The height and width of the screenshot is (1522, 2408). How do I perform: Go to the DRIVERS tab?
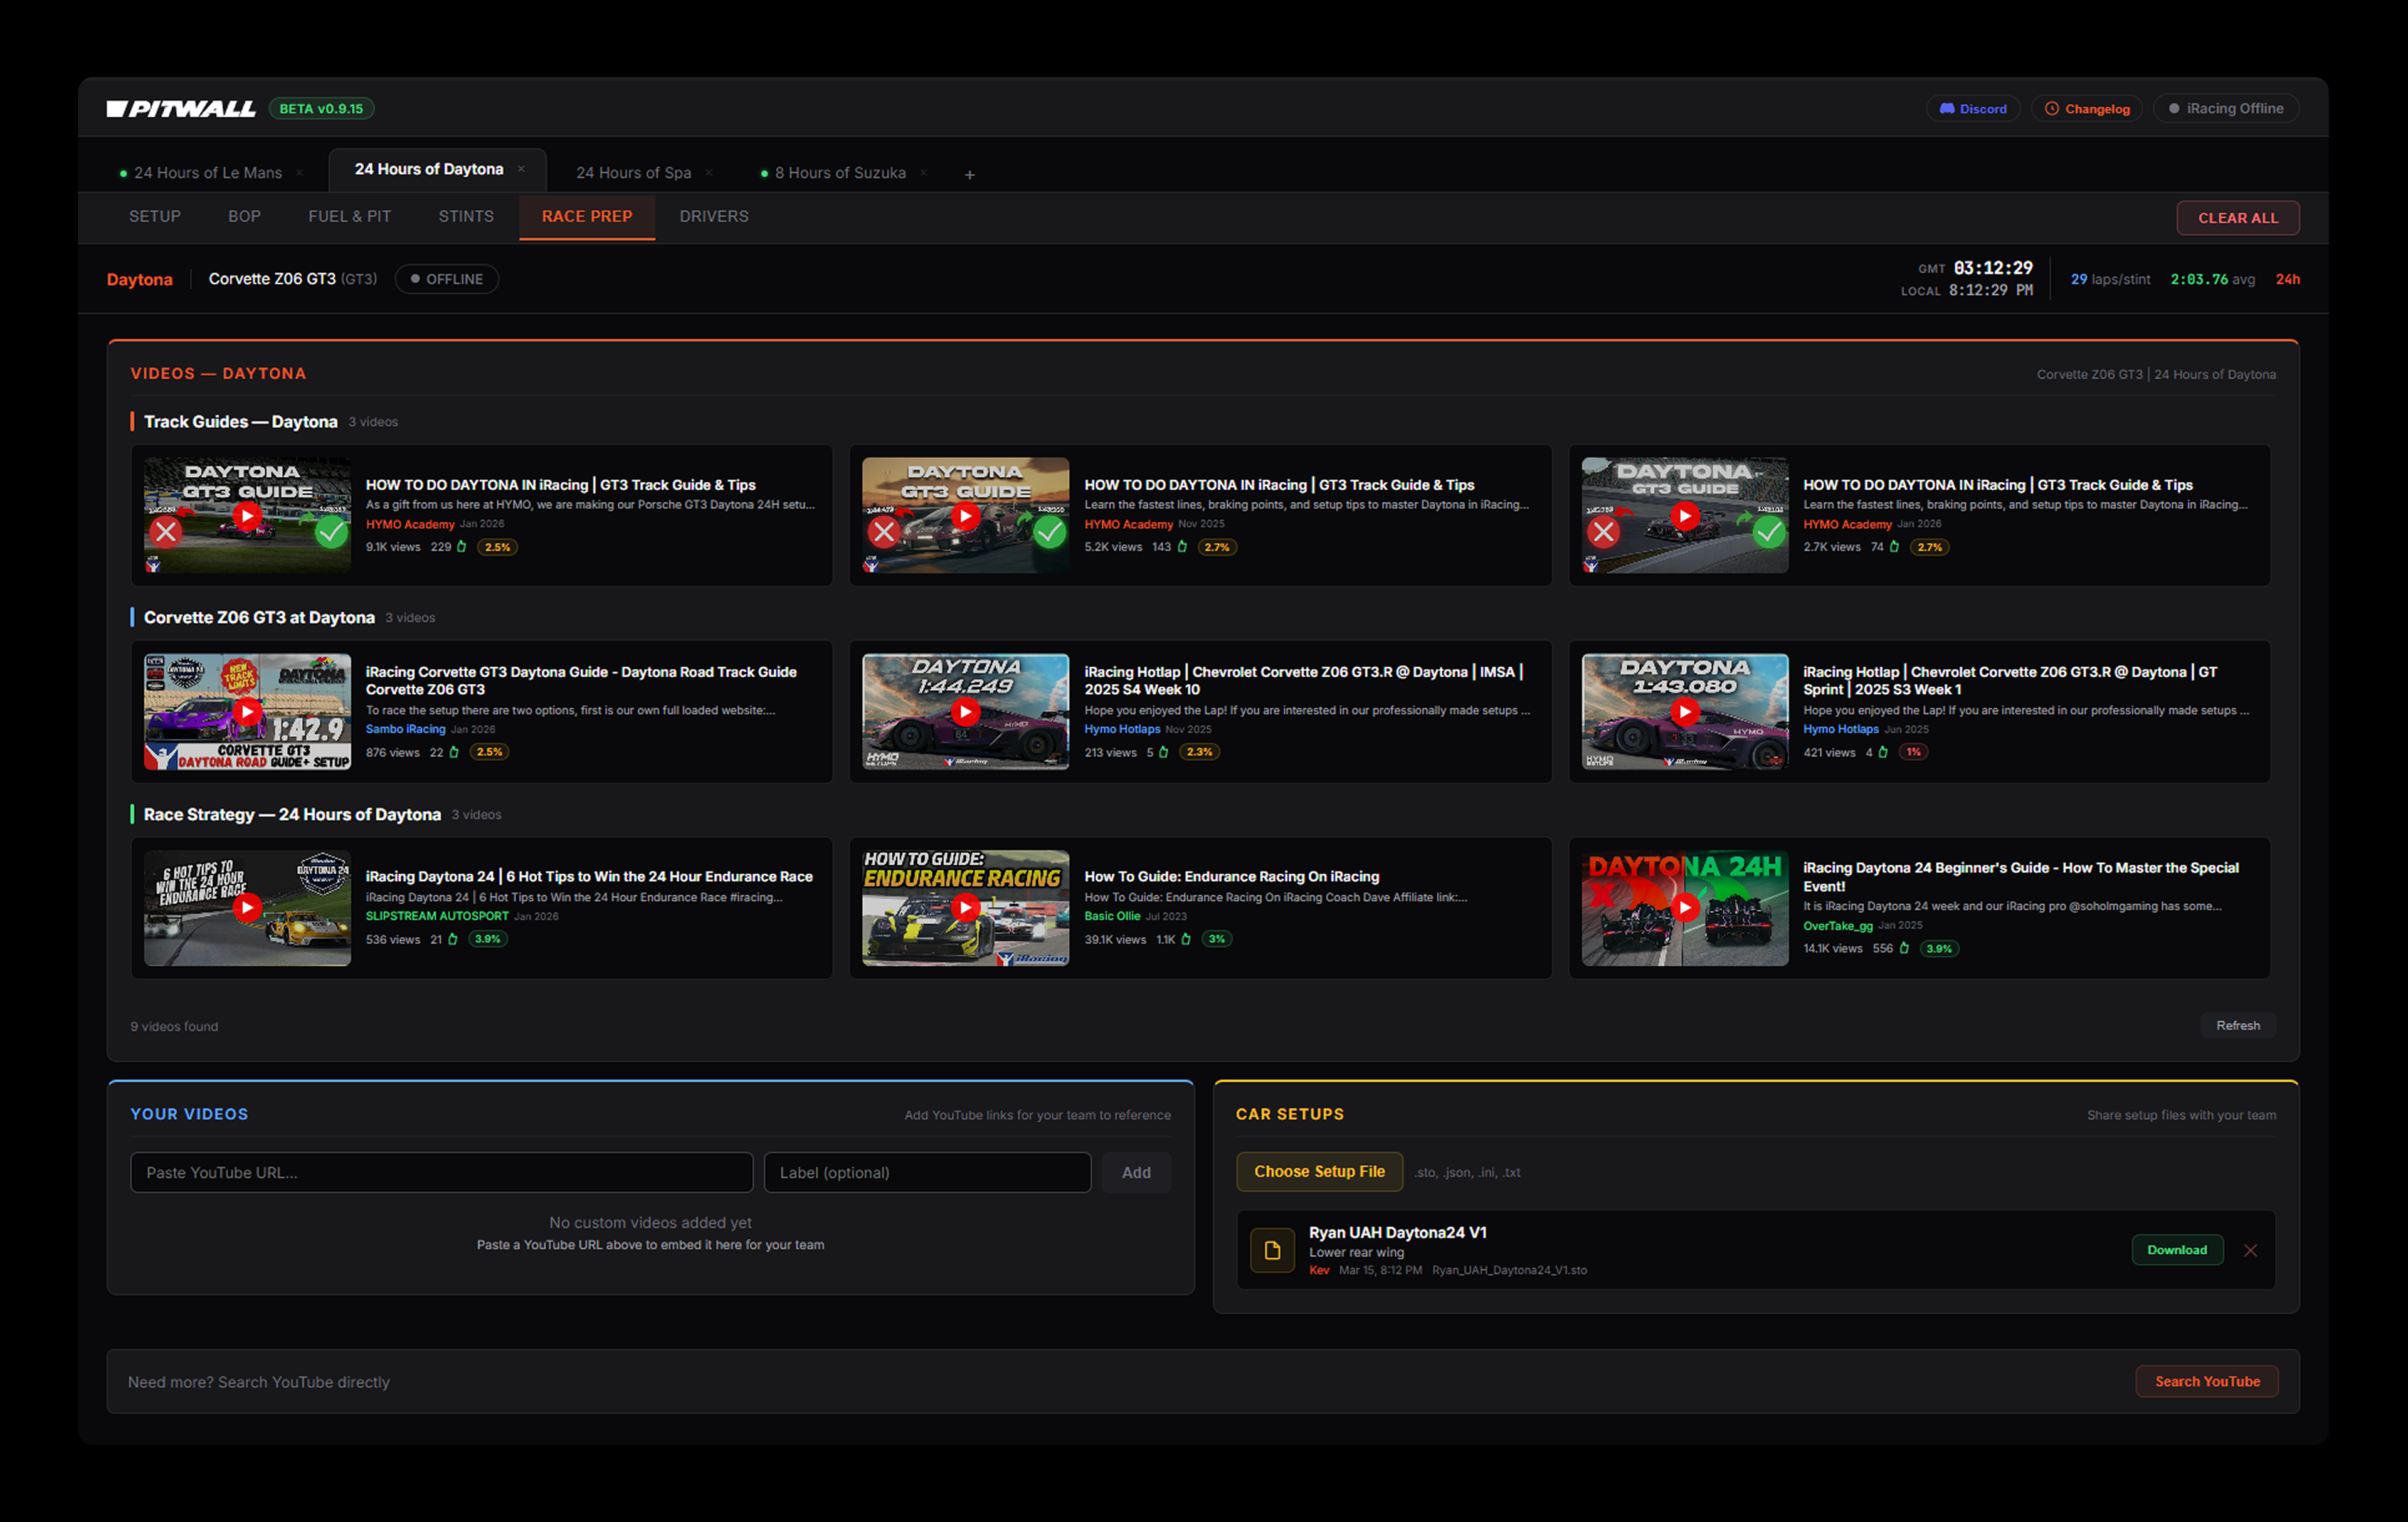point(713,216)
